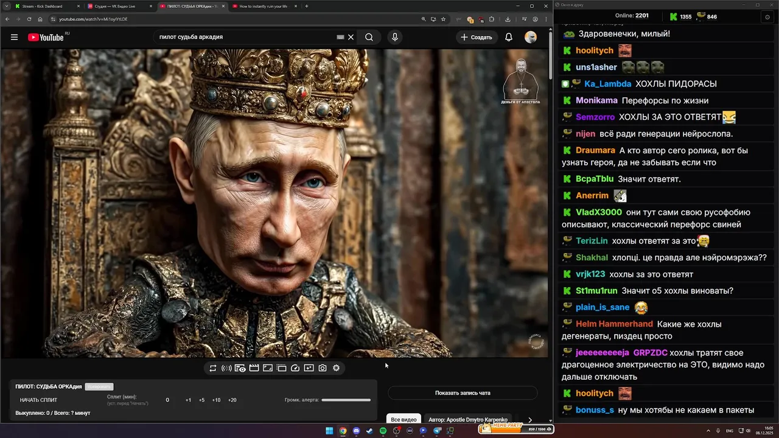
Task: Toggle the loop video icon
Action: click(213, 368)
